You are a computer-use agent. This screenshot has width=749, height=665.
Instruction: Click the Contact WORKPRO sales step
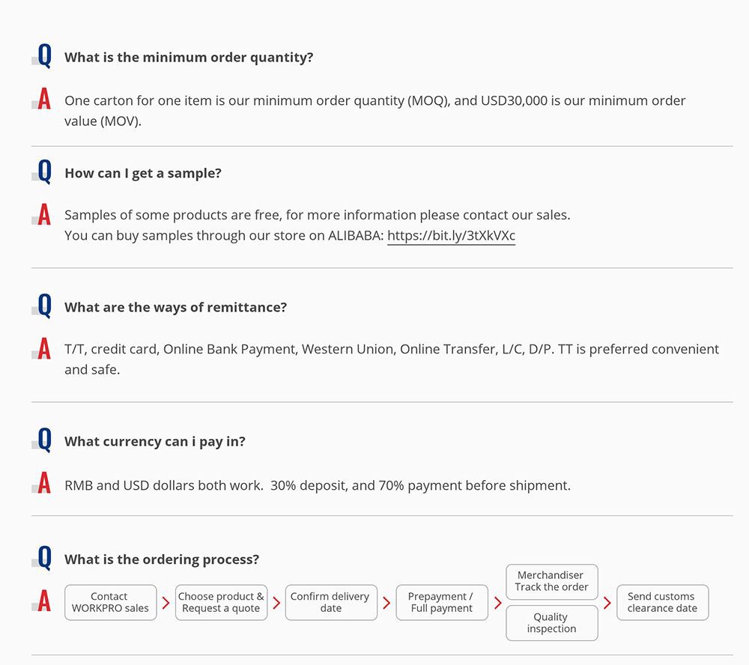tap(110, 602)
